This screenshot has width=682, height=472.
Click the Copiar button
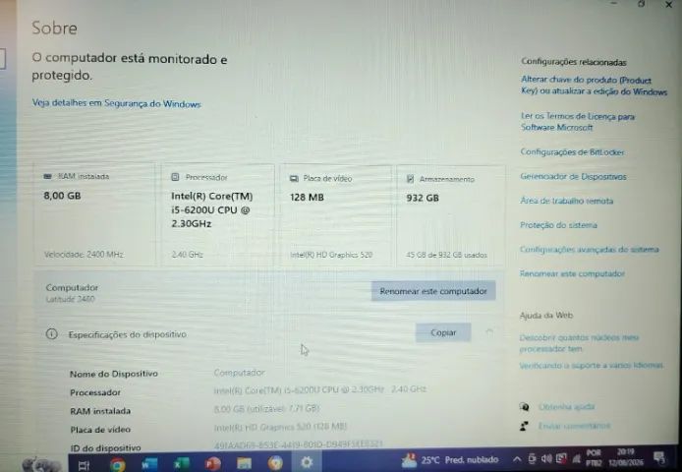443,332
